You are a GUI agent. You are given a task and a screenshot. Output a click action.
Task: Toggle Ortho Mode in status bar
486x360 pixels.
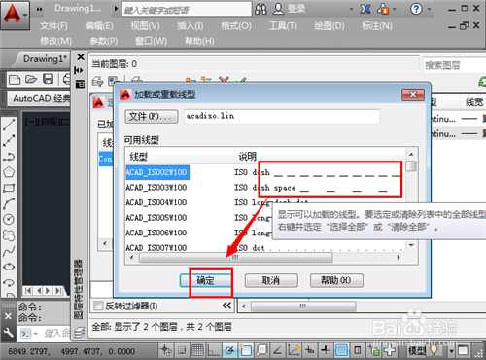coord(214,350)
